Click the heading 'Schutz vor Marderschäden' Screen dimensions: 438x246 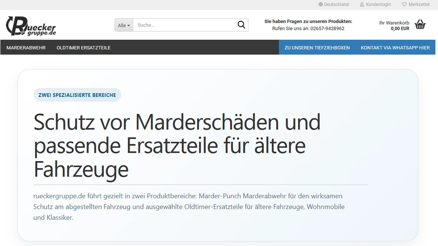tap(177, 146)
